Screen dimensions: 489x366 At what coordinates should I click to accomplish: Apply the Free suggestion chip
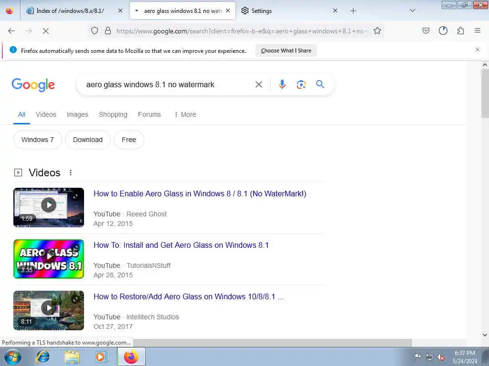click(x=129, y=140)
